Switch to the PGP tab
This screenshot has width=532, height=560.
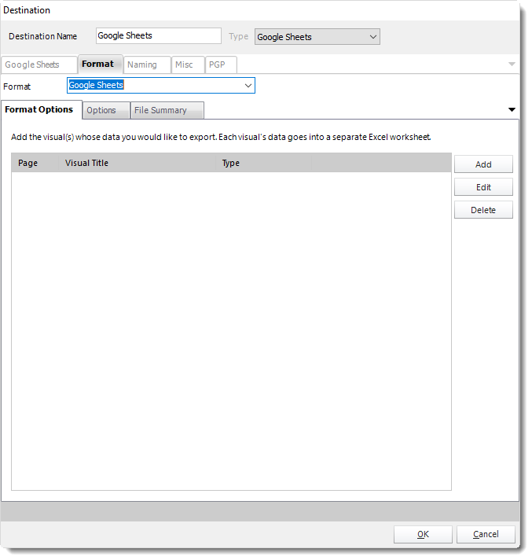click(221, 64)
